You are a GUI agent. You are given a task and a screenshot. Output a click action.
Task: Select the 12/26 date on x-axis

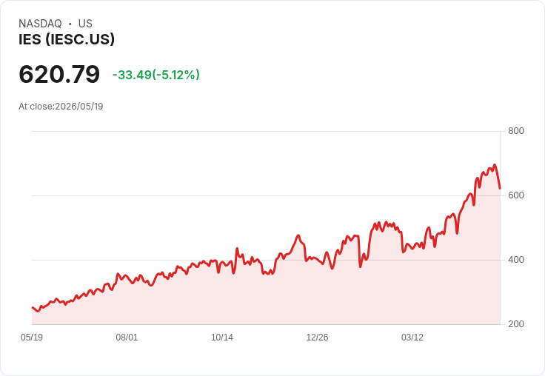(317, 338)
